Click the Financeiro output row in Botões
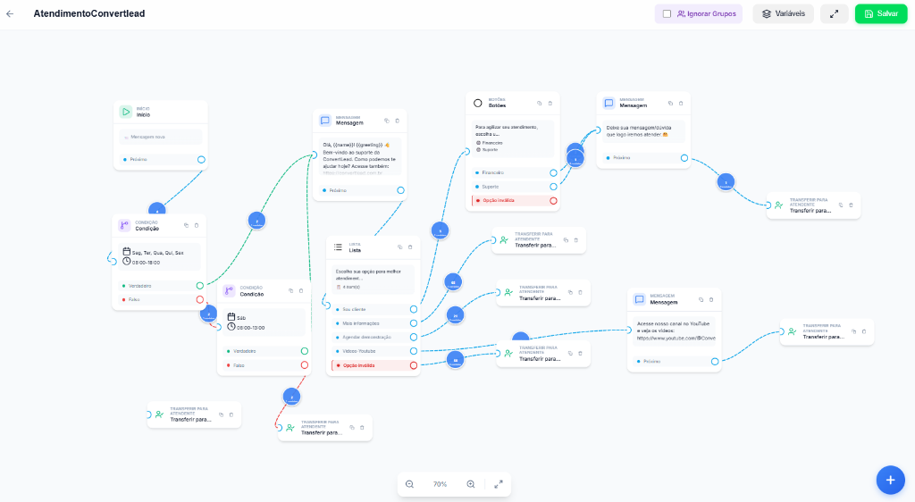Image resolution: width=915 pixels, height=502 pixels. click(x=513, y=172)
